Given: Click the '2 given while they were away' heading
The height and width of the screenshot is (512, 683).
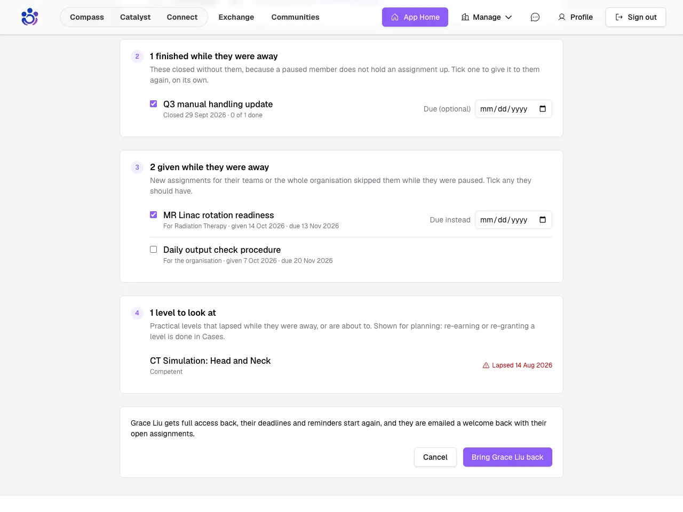Looking at the screenshot, I should pyautogui.click(x=209, y=167).
